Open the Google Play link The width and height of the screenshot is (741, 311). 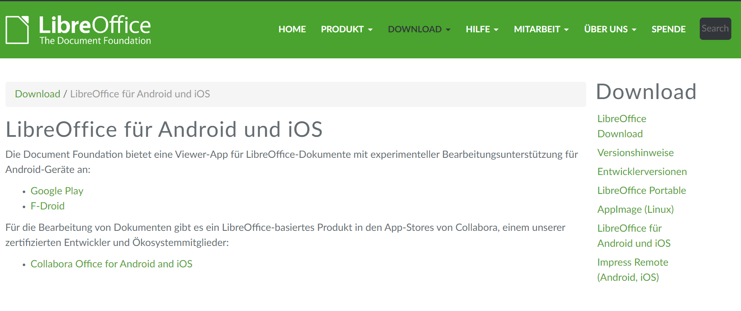pyautogui.click(x=57, y=191)
